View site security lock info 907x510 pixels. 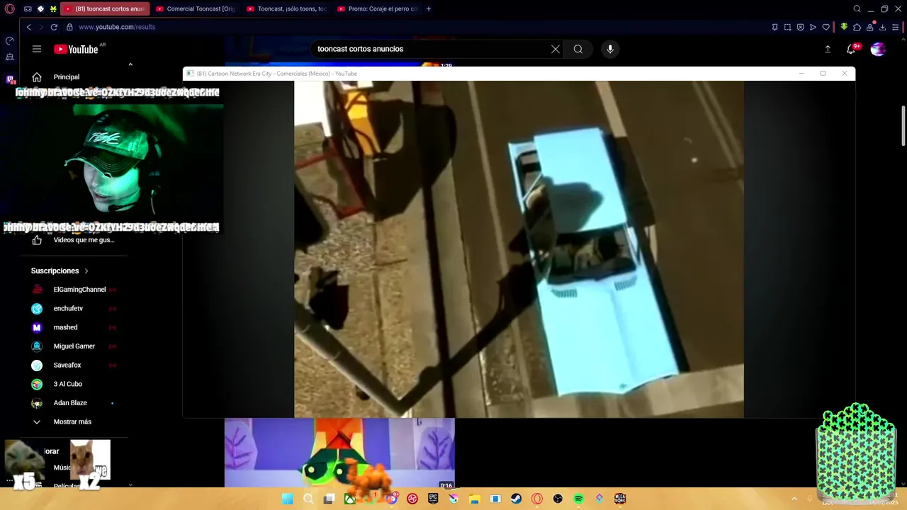point(69,27)
